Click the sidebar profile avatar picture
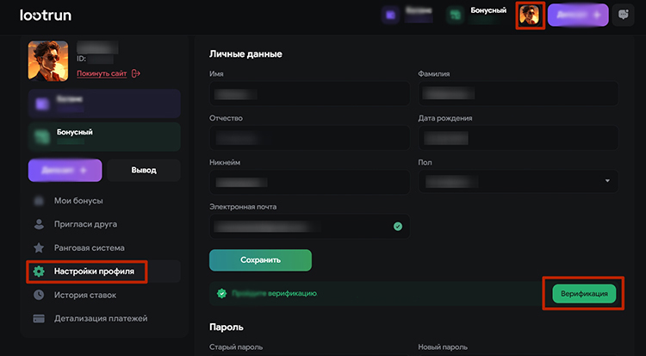Screen dimensions: 646x356 pyautogui.click(x=48, y=60)
